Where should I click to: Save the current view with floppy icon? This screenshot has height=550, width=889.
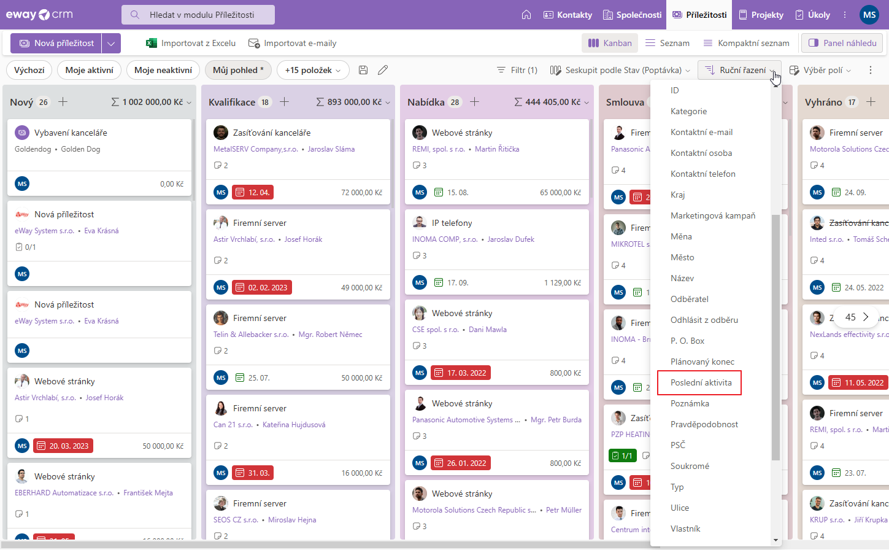pos(363,70)
